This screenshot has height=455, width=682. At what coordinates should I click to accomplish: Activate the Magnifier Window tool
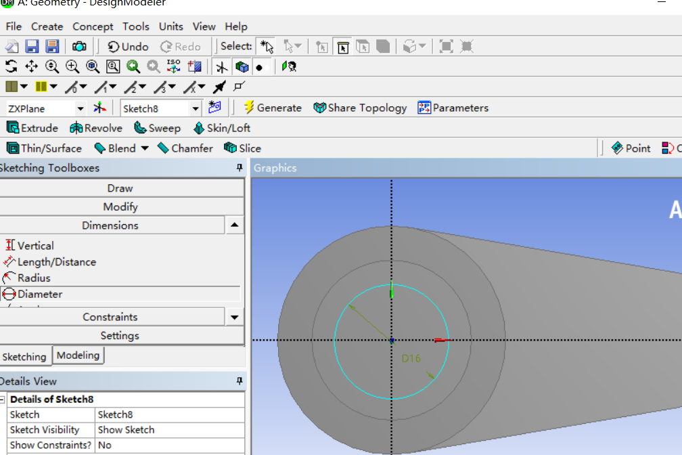(112, 66)
